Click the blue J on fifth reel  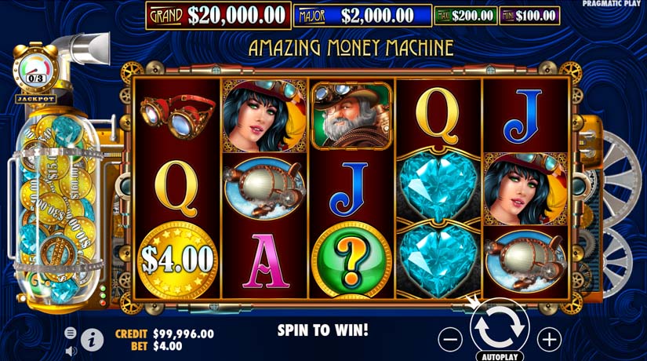point(523,116)
